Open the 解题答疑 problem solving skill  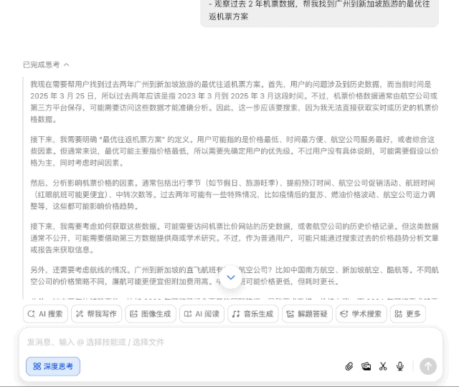point(307,314)
